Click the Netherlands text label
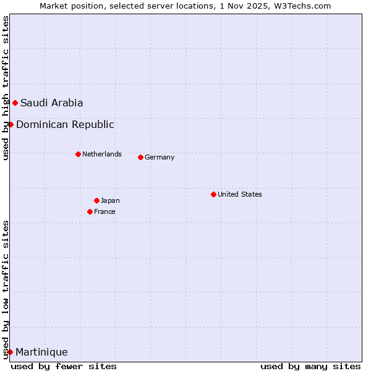The width and height of the screenshot is (371, 371). click(101, 154)
